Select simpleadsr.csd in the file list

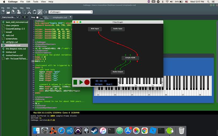pos(15,45)
